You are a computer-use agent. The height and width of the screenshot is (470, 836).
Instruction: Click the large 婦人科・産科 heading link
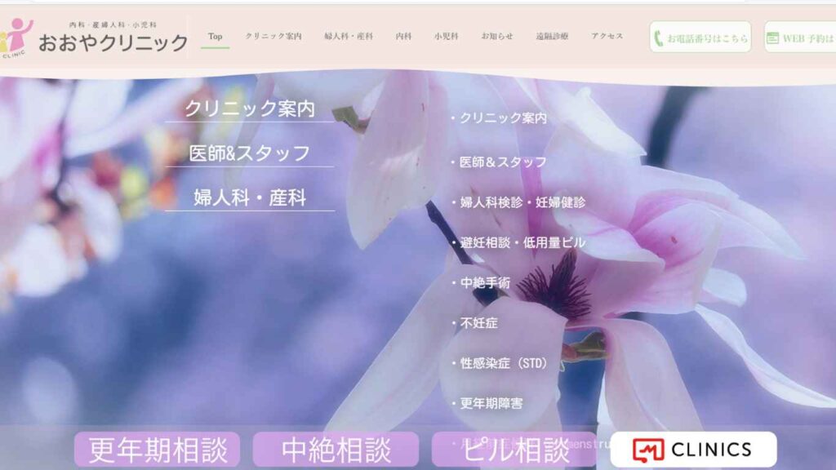click(x=250, y=197)
